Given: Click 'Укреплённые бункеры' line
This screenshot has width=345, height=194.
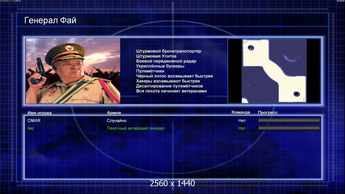Looking at the screenshot, I should tap(160, 66).
